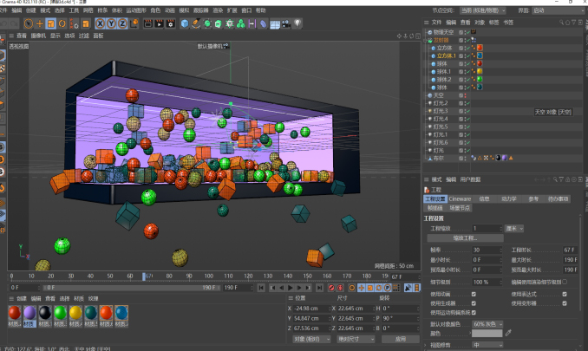Toggle 使用表达式 checkbox
The height and width of the screenshot is (351, 588).
click(565, 294)
